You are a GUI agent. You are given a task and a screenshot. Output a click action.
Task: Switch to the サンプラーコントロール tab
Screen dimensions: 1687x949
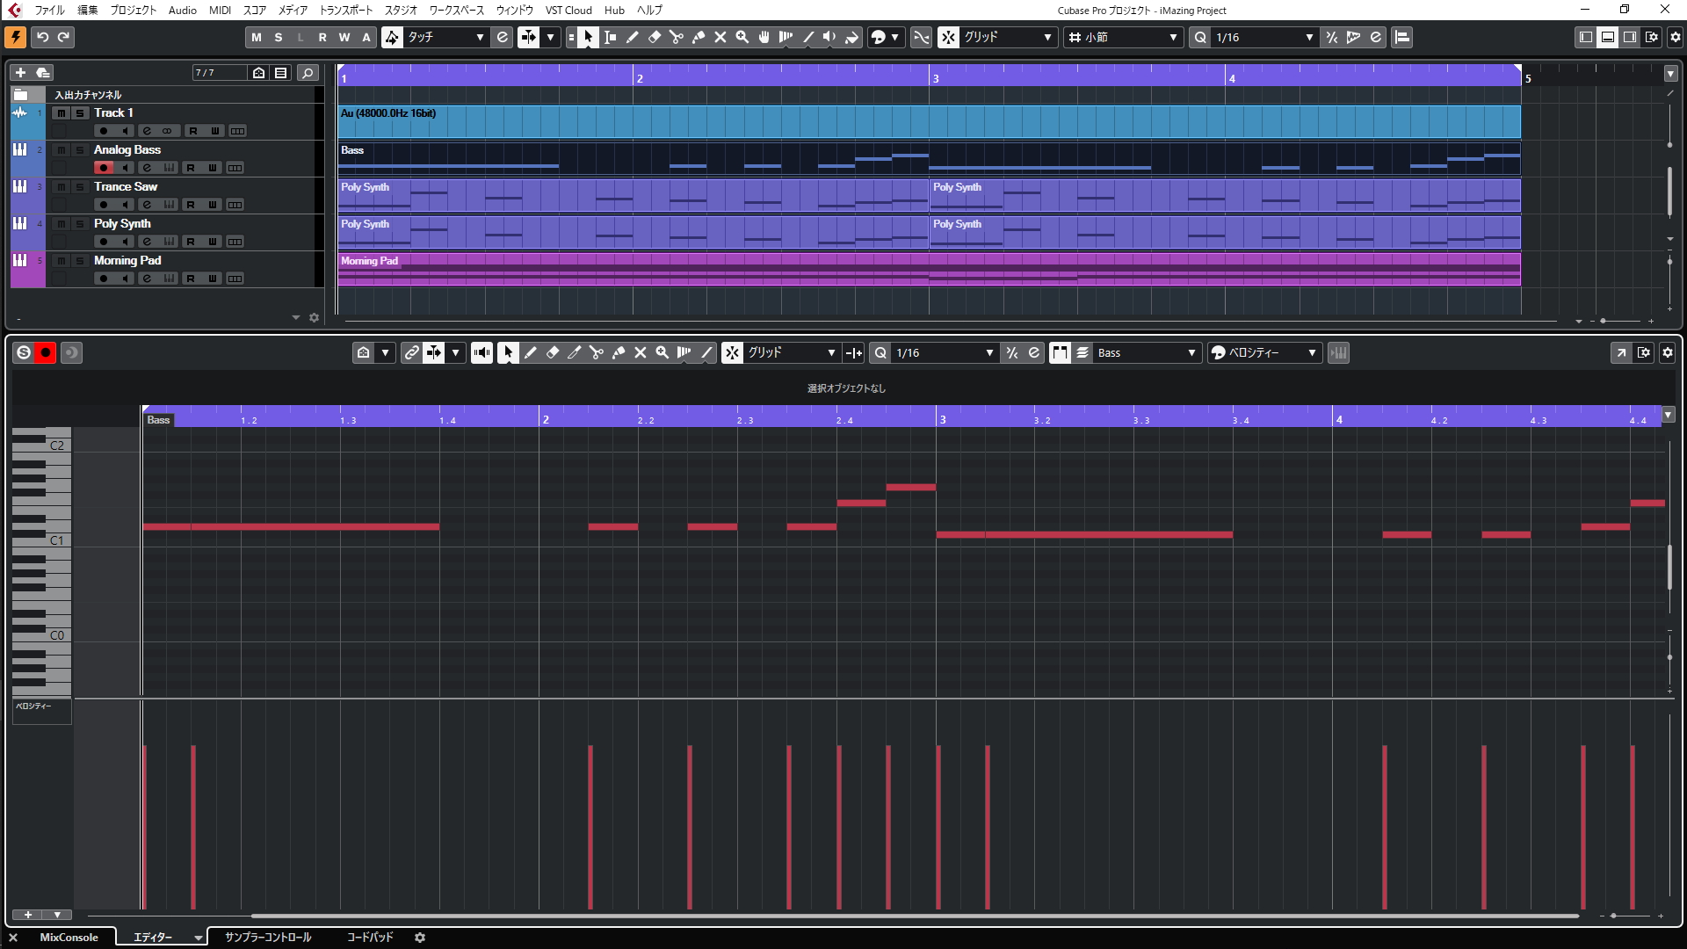click(268, 938)
